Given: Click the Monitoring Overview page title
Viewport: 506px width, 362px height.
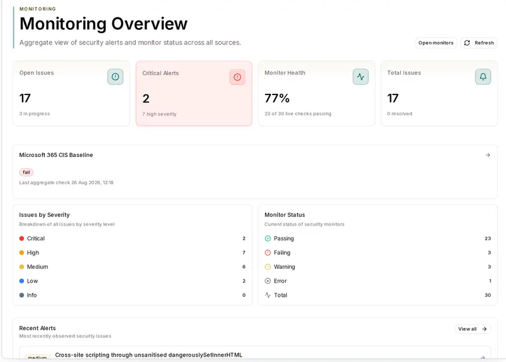Looking at the screenshot, I should (x=103, y=23).
